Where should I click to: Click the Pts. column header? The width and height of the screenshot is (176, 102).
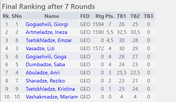(110, 16)
